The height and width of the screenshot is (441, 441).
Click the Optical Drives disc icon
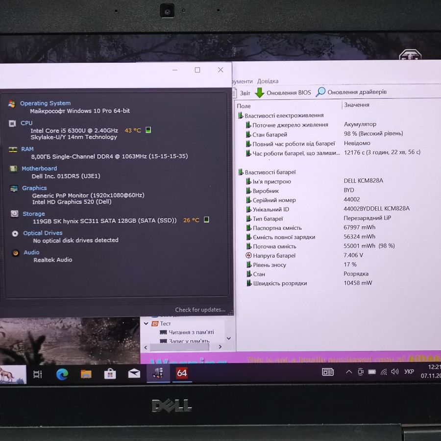(x=15, y=233)
